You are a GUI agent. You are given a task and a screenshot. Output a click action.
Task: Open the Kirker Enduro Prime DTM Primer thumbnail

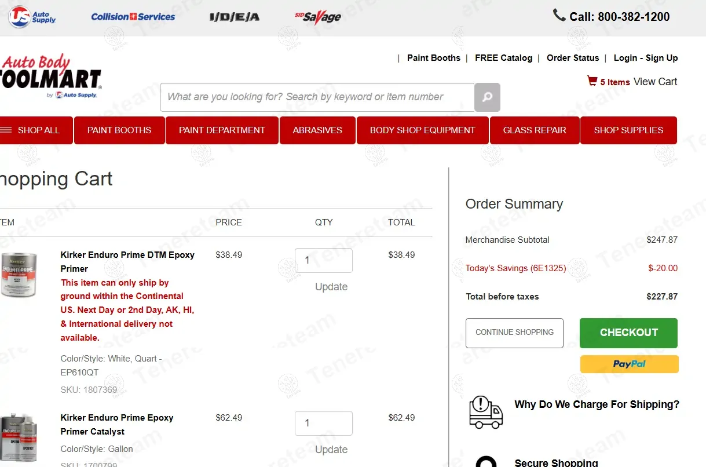tap(19, 275)
